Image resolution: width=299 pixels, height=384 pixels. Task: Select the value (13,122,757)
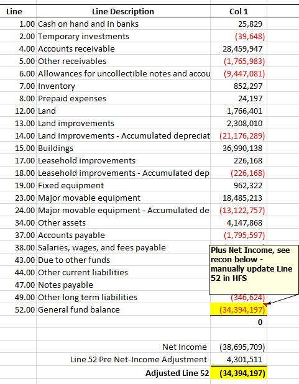tap(239, 210)
